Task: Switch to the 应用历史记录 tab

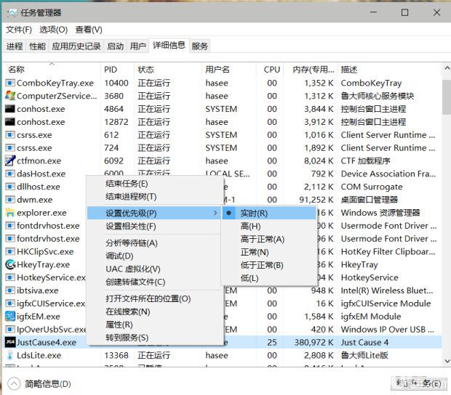Action: [x=76, y=46]
